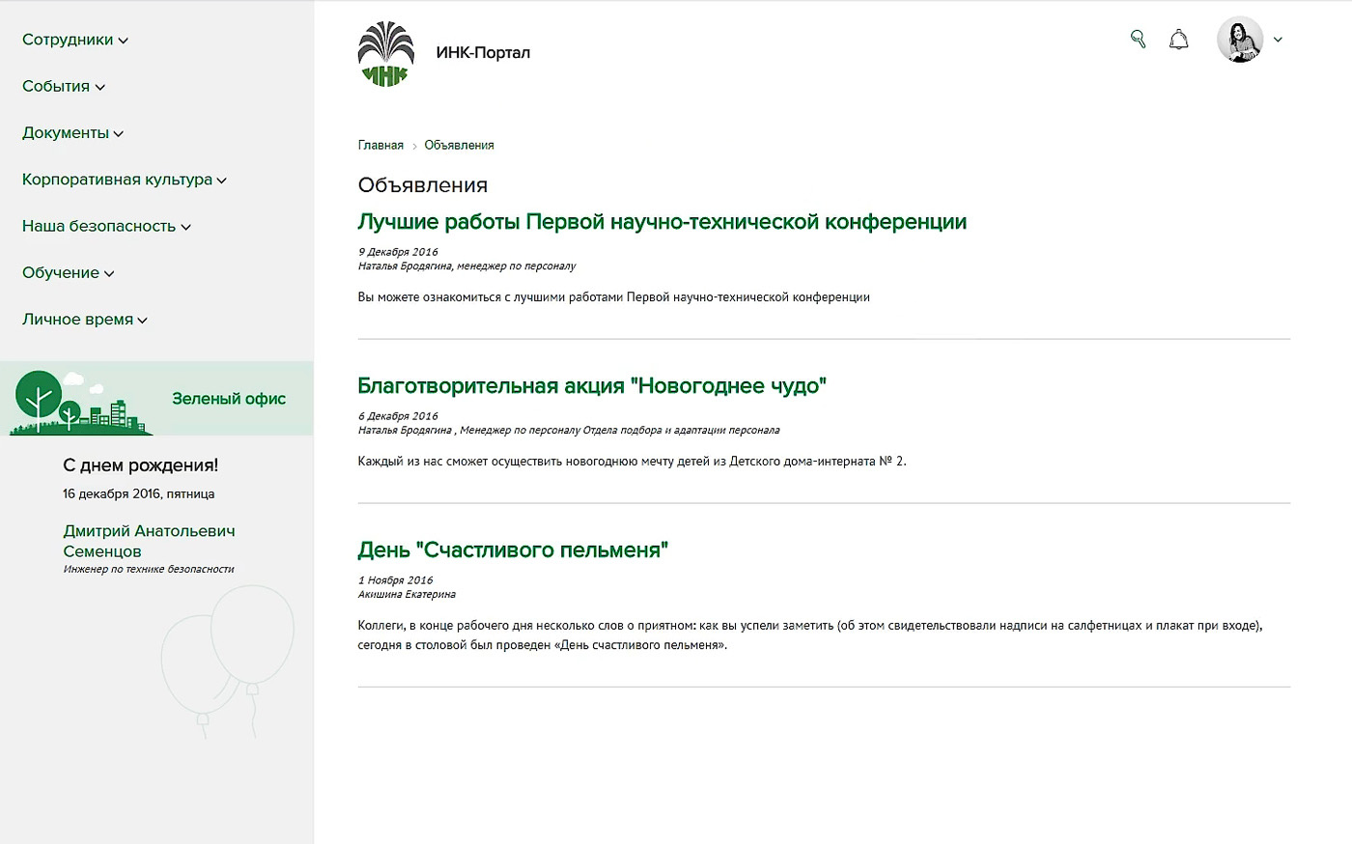Open the Благотворительная акция Новогоднее чудо announcement
Screen dimensions: 1352x844
point(592,384)
